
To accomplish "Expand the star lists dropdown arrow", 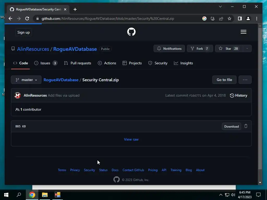I will coord(247,48).
